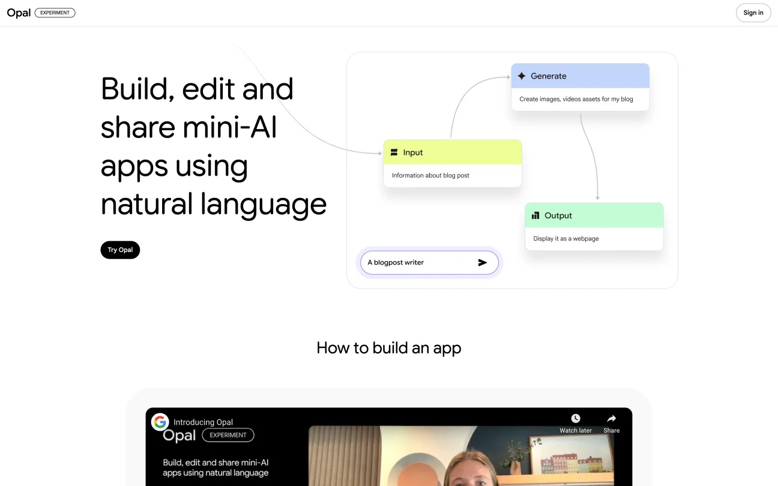Click the Input node header
778x486 pixels.
coord(453,152)
